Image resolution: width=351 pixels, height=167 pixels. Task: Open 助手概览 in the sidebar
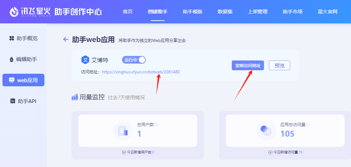23,38
